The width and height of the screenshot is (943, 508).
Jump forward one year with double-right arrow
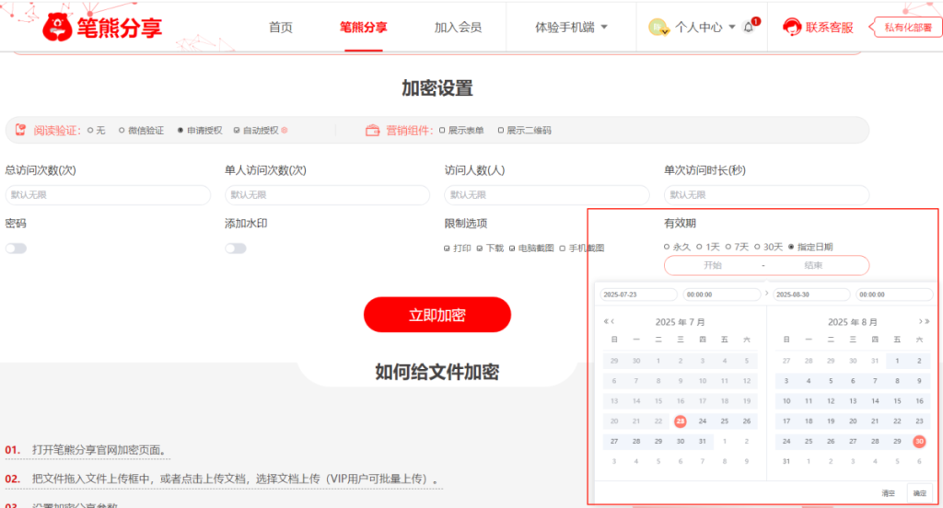pos(927,321)
